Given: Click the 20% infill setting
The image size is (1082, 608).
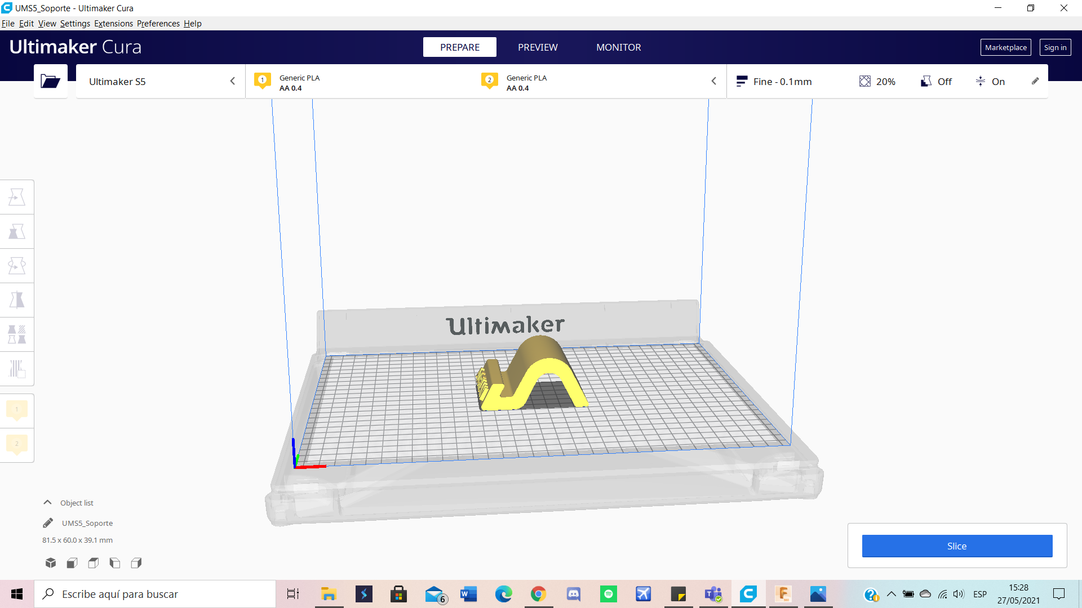Looking at the screenshot, I should (877, 82).
